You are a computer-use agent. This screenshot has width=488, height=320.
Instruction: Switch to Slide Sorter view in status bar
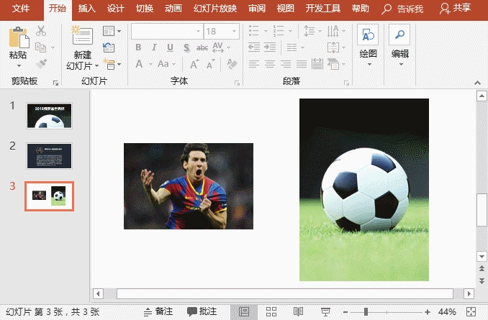coord(271,311)
